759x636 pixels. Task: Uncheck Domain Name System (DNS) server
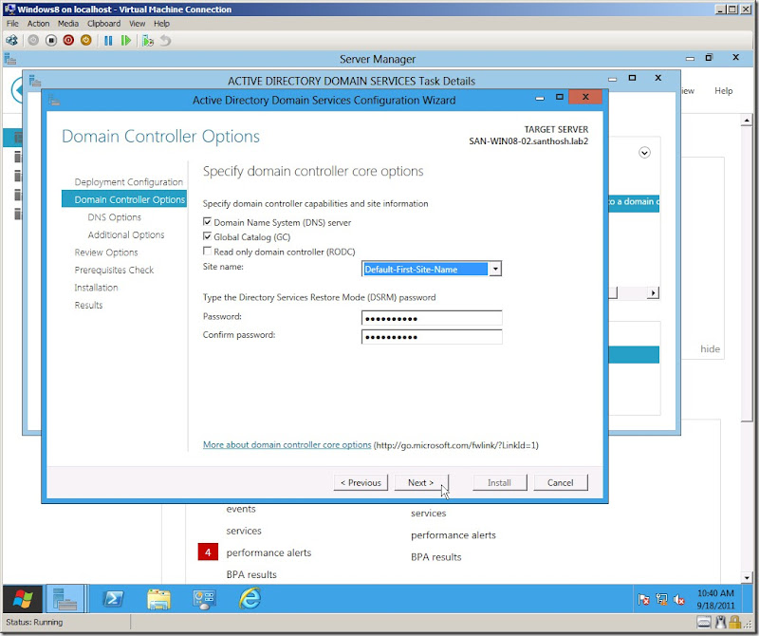[x=208, y=222]
